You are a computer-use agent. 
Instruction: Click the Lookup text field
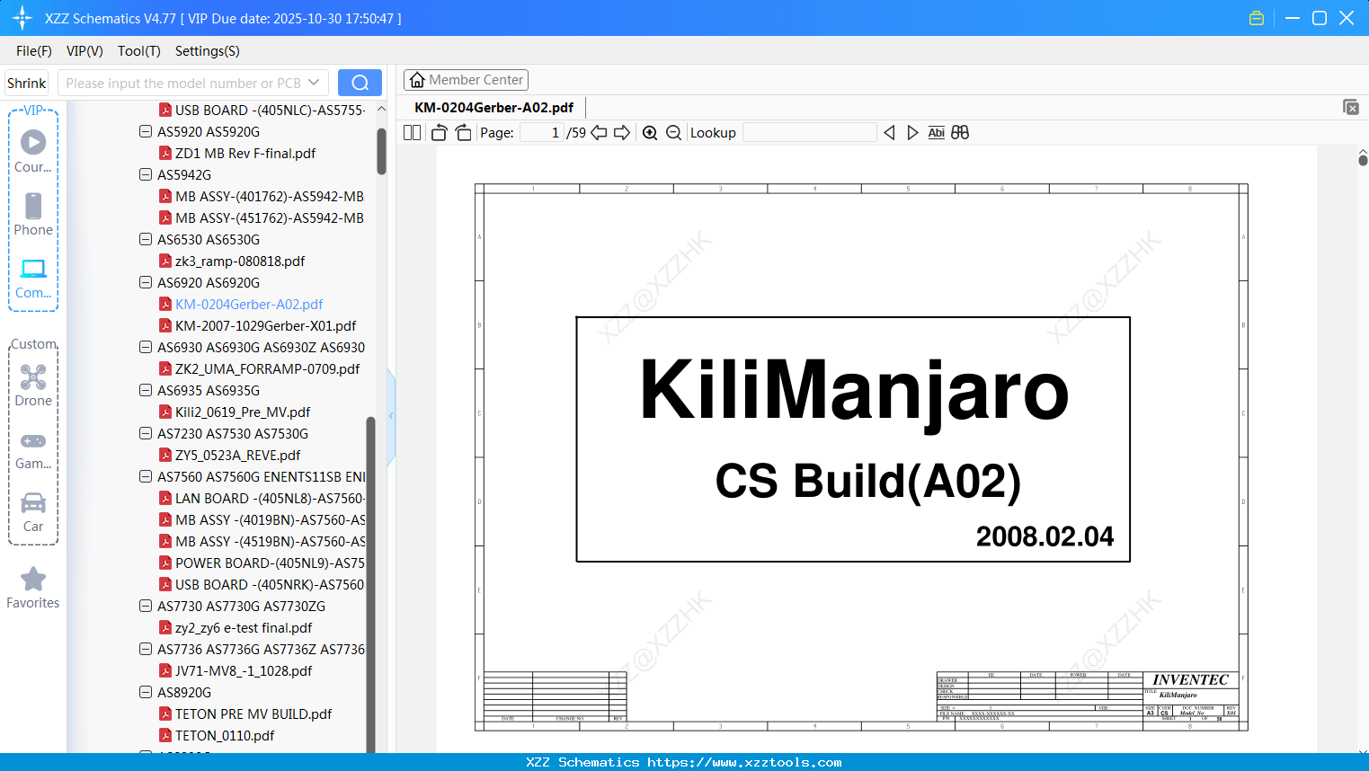pos(810,133)
